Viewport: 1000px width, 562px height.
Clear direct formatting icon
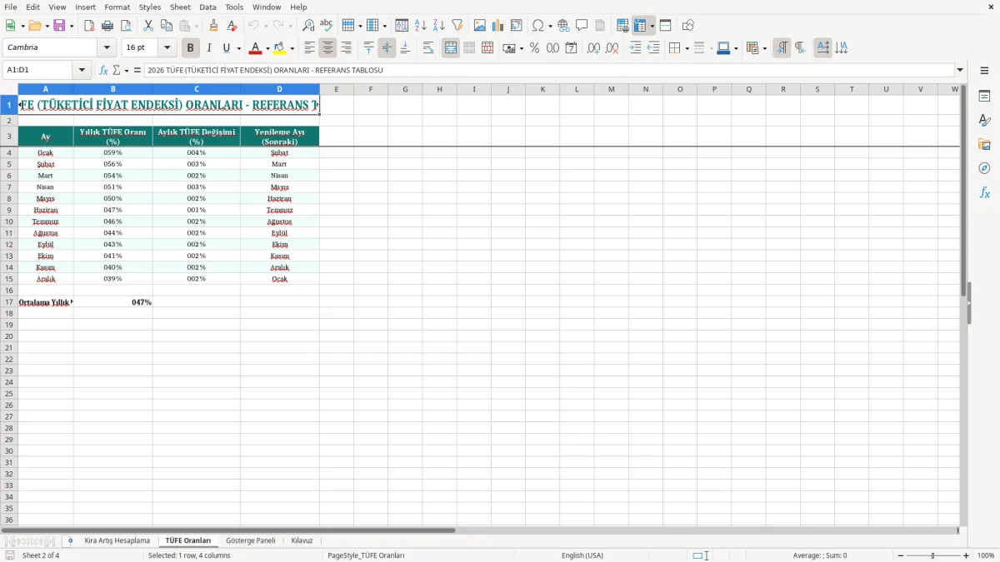[x=232, y=26]
